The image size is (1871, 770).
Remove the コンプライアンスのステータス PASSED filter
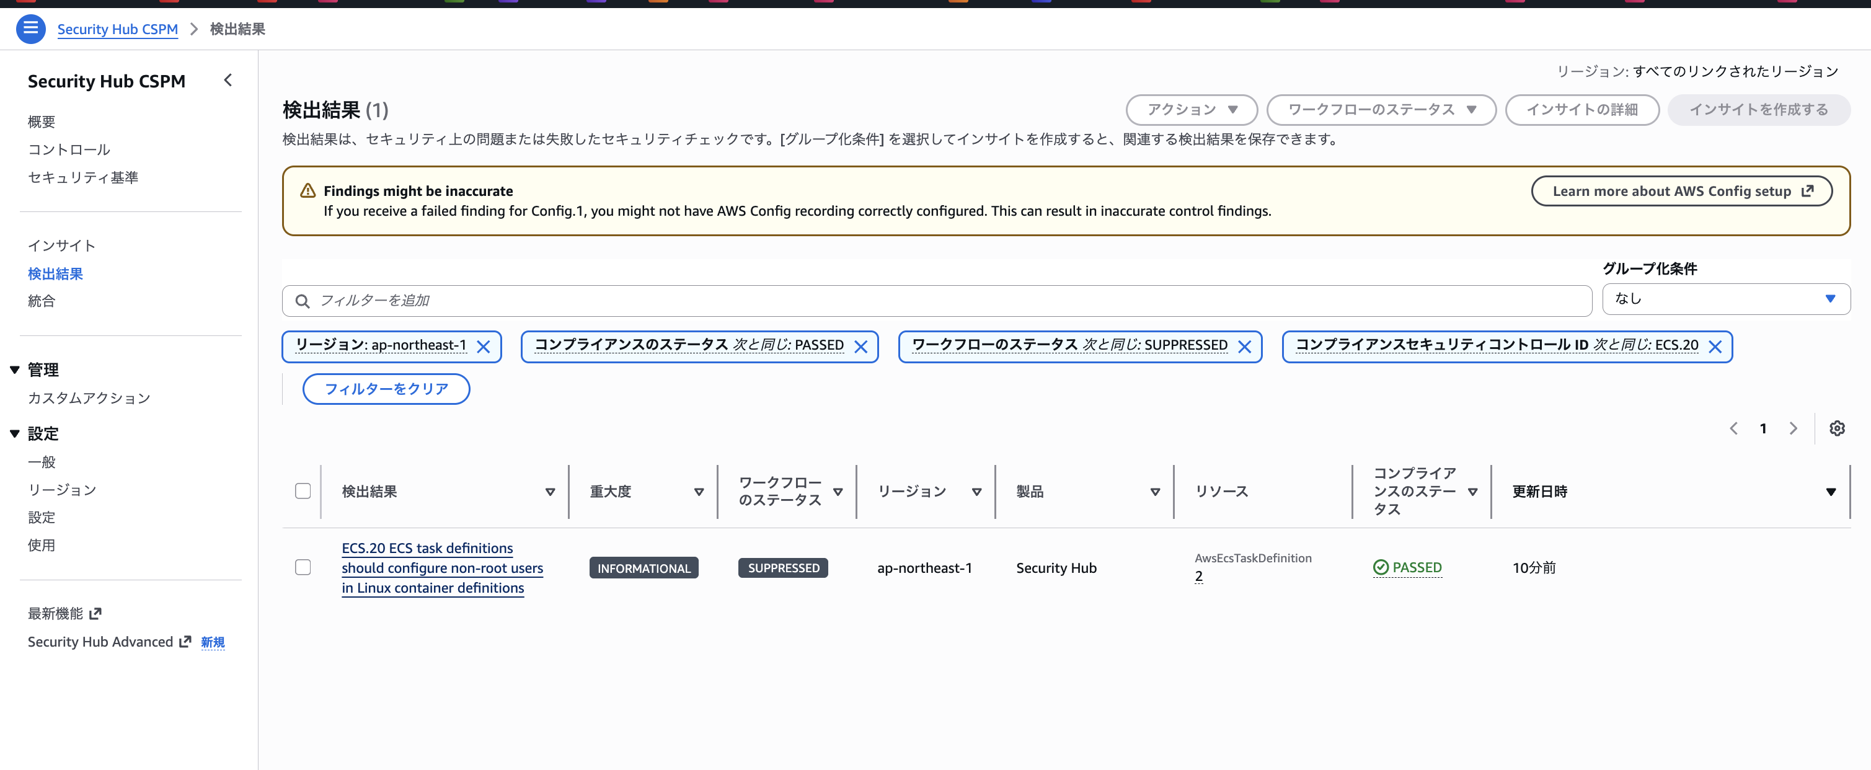pos(860,347)
